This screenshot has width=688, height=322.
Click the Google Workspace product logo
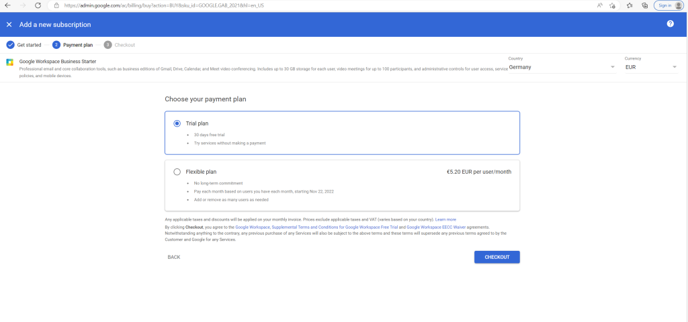tap(9, 62)
